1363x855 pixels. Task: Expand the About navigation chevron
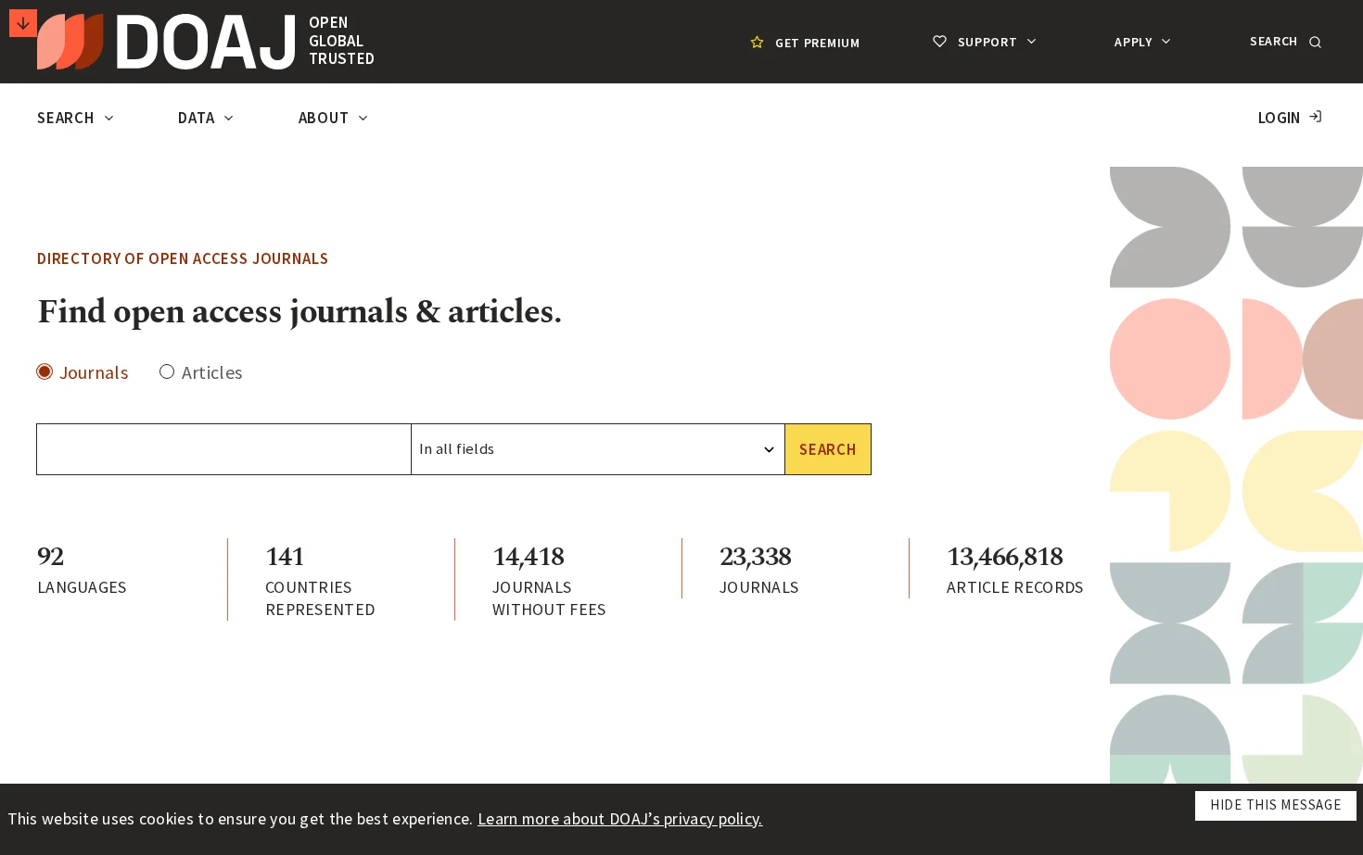[363, 118]
